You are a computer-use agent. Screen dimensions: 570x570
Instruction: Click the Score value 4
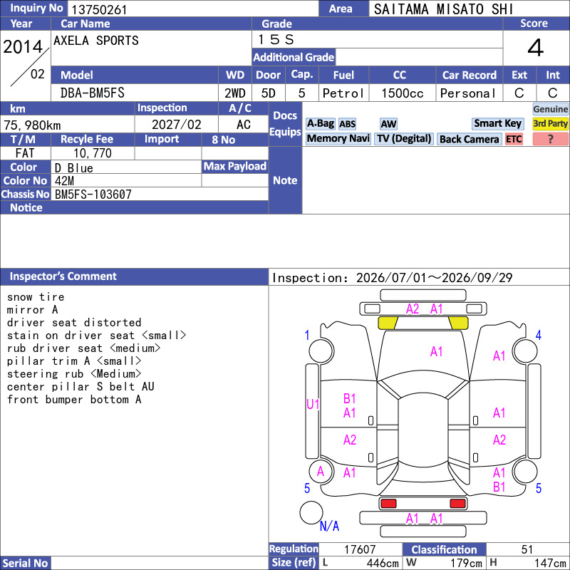point(536,48)
